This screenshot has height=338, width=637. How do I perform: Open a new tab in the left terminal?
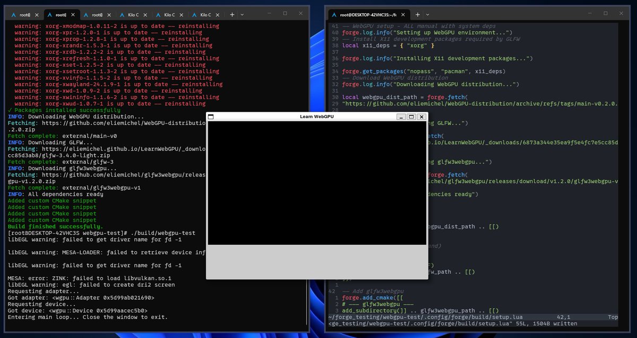232,14
